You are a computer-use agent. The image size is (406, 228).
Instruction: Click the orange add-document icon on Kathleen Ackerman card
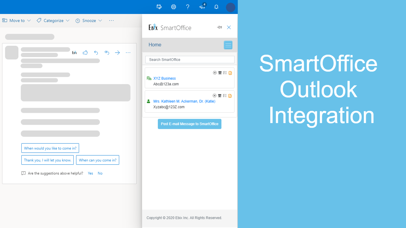(230, 96)
